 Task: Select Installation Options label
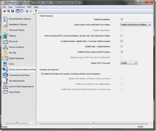coord(18,24)
